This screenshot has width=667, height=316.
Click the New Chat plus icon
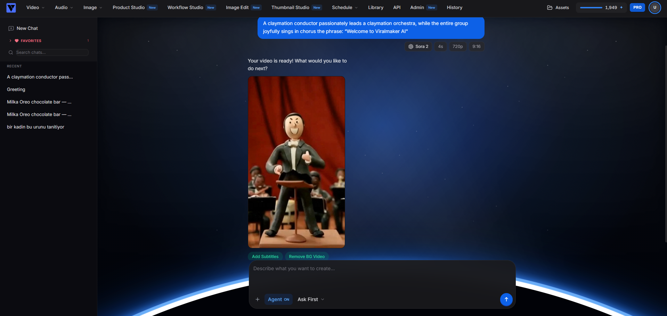coord(11,28)
